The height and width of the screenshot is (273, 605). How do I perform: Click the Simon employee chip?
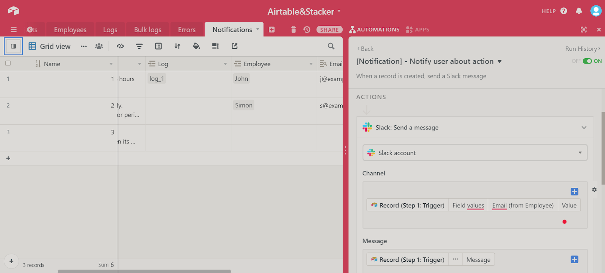pos(244,105)
